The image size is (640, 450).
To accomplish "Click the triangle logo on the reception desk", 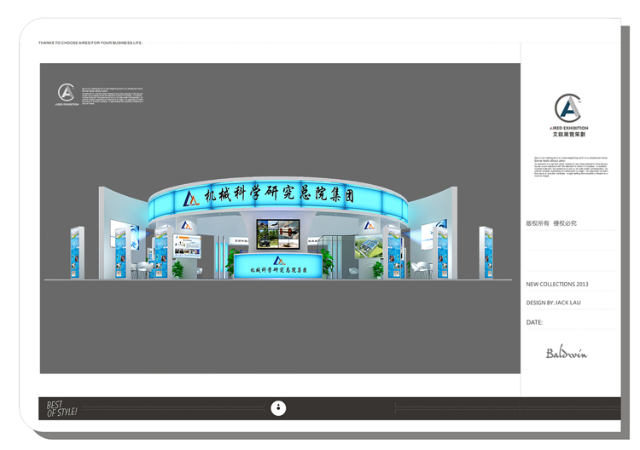I will [x=278, y=259].
